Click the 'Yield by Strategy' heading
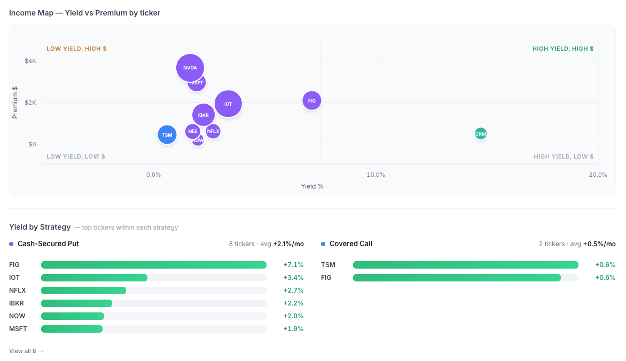Viewport: 626px width, 361px height. [x=40, y=227]
